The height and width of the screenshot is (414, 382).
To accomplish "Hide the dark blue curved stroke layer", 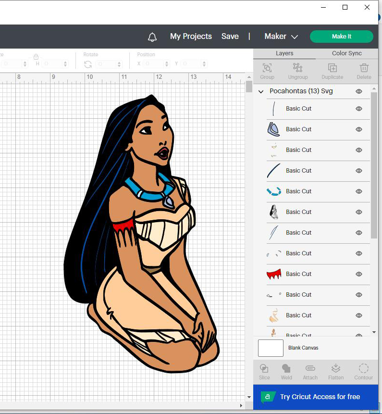I will 359,171.
